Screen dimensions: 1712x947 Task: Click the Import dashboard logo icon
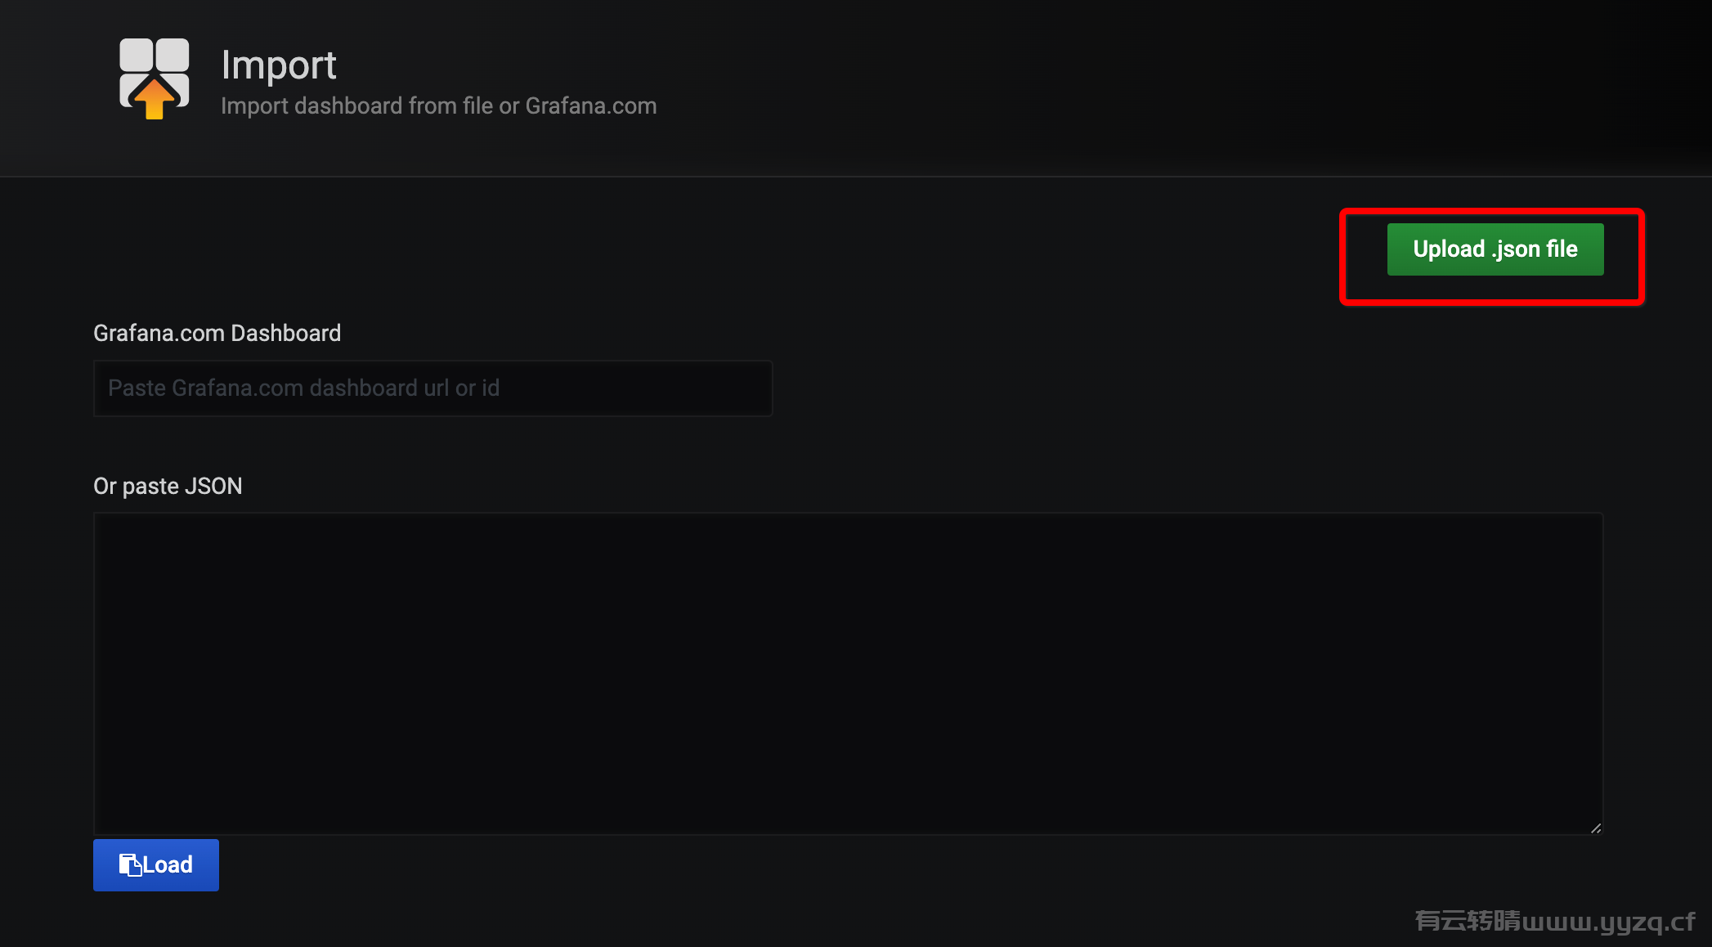point(154,79)
